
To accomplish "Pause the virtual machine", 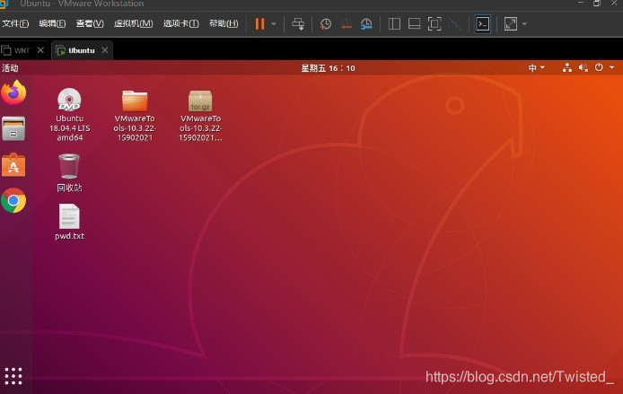I will (x=259, y=24).
